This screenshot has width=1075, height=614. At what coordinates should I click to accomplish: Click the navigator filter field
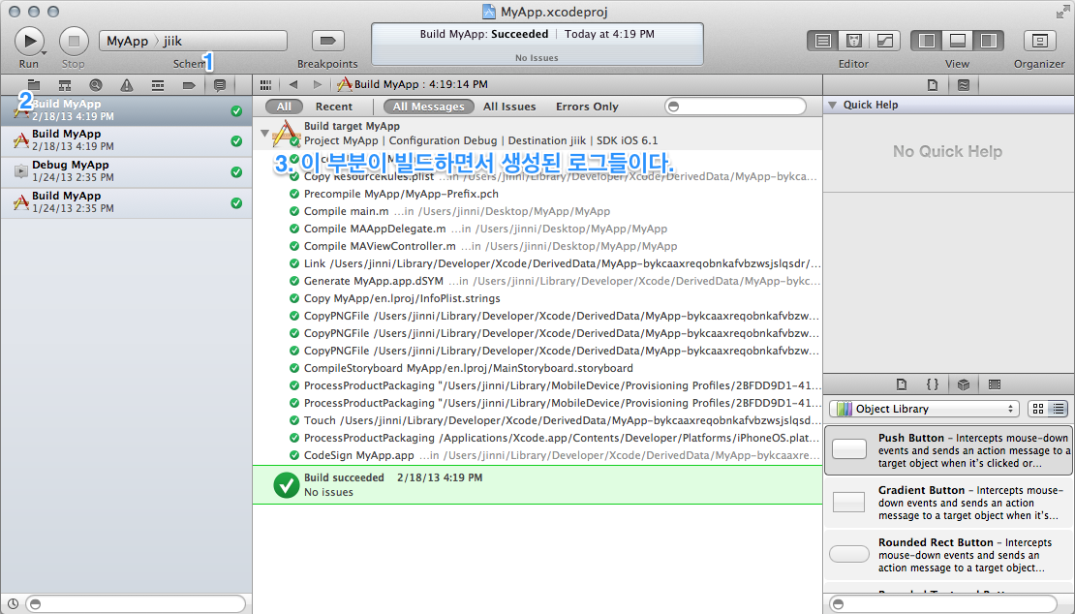pos(136,603)
